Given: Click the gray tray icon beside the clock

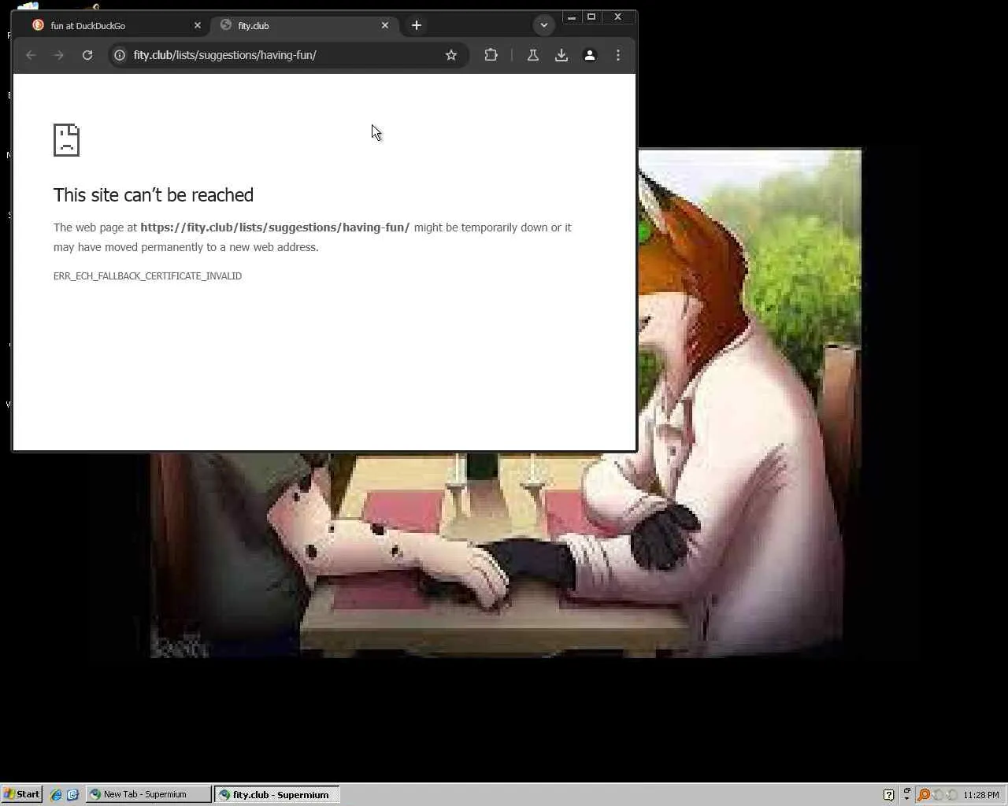Looking at the screenshot, I should 952,795.
